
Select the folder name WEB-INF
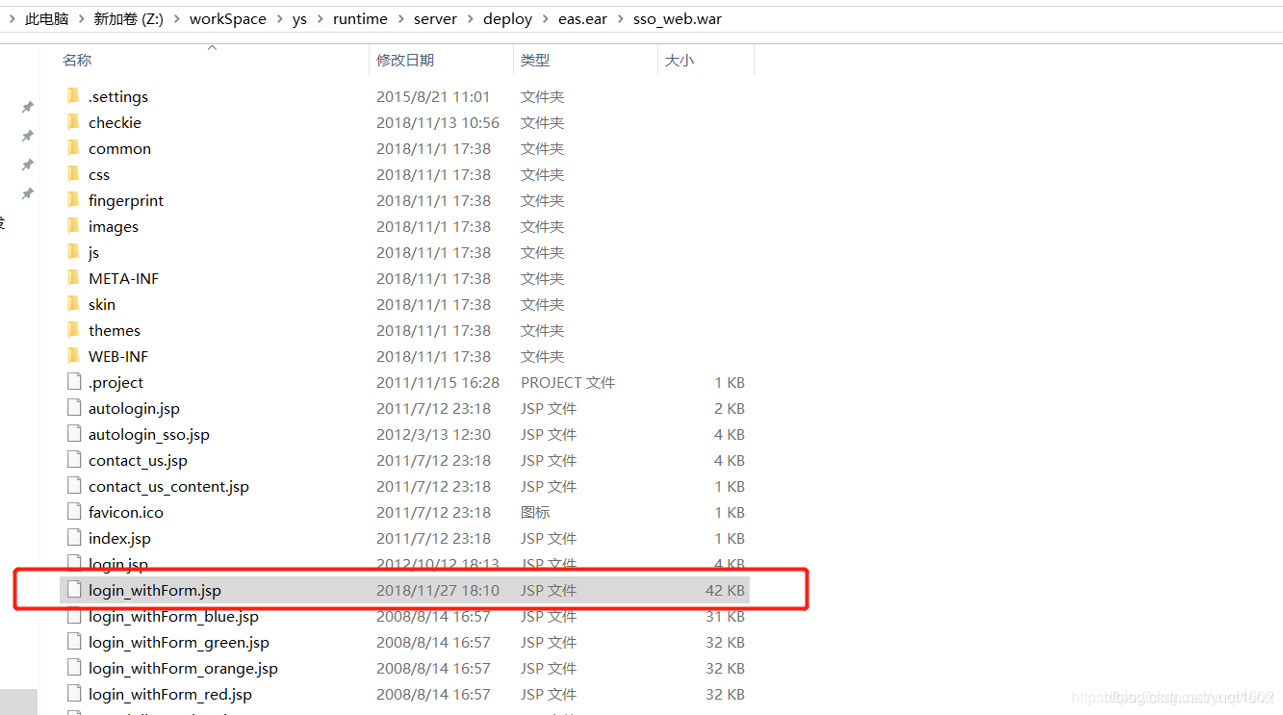(118, 356)
